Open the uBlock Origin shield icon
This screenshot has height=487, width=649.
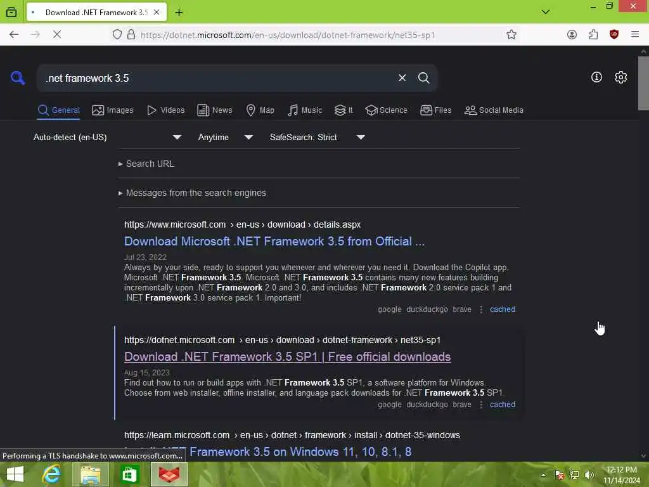pyautogui.click(x=614, y=35)
